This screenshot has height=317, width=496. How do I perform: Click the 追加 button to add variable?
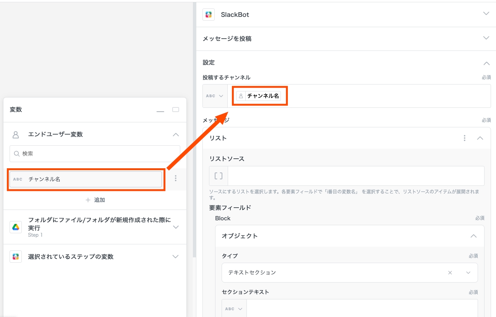(x=95, y=200)
